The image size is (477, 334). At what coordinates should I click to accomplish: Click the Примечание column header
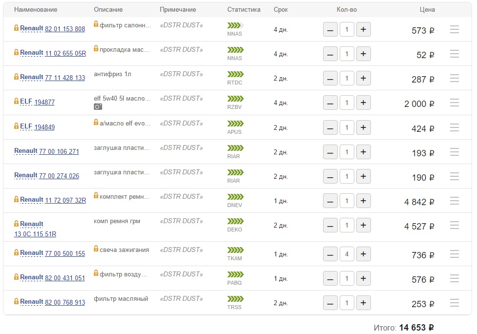point(178,10)
